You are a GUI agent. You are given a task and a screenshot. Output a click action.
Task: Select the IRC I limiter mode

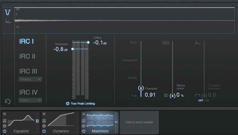point(26,41)
